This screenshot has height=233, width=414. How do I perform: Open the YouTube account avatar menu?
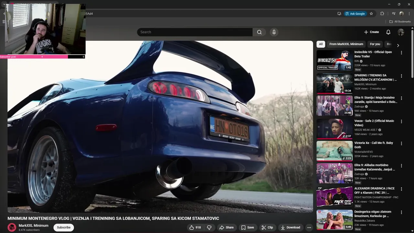[x=401, y=32]
